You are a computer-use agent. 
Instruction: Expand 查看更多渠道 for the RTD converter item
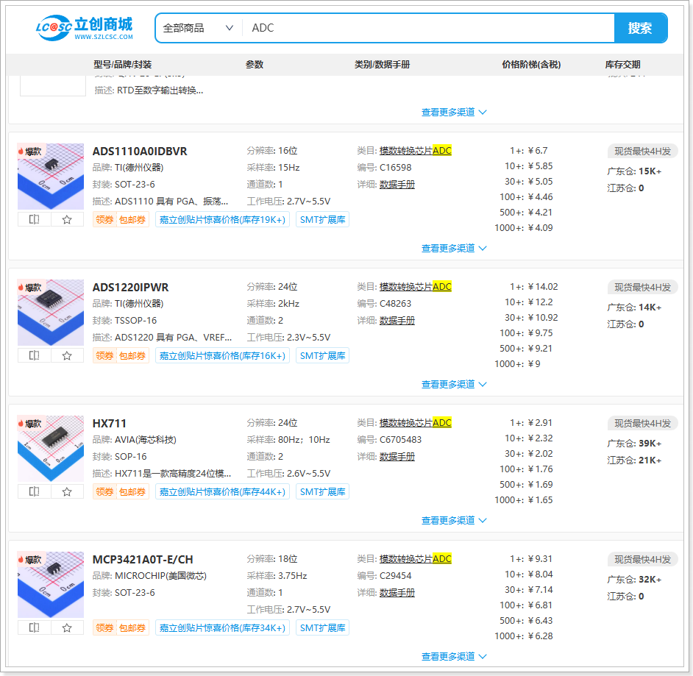click(454, 113)
